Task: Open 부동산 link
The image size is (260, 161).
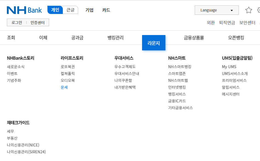Action: coord(12,138)
